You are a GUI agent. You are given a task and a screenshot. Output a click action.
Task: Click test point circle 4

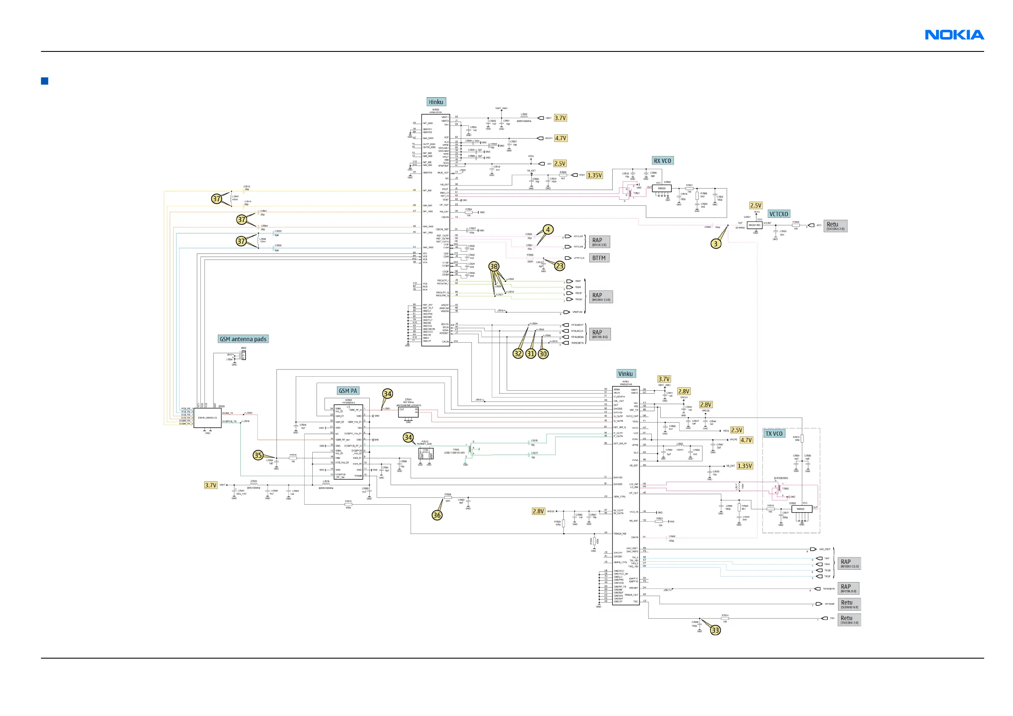(x=548, y=230)
